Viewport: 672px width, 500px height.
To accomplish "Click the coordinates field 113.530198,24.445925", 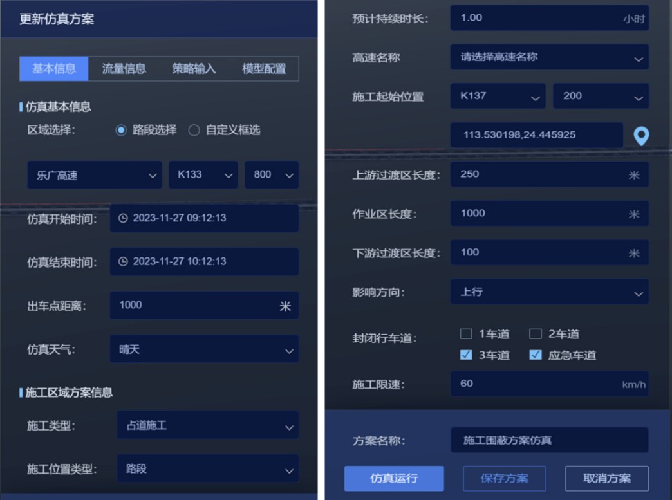I will coord(537,135).
